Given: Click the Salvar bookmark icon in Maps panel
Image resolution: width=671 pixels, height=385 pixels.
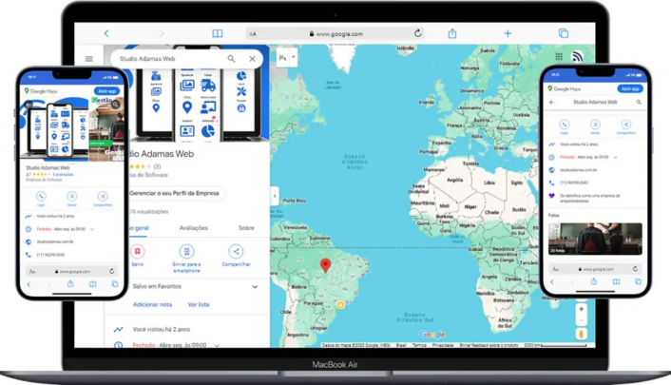Looking at the screenshot, I should (138, 252).
